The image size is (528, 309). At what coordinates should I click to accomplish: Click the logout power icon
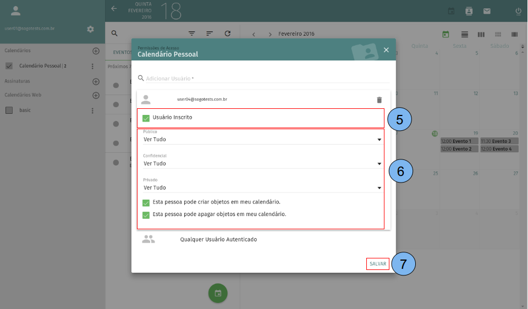click(x=518, y=11)
